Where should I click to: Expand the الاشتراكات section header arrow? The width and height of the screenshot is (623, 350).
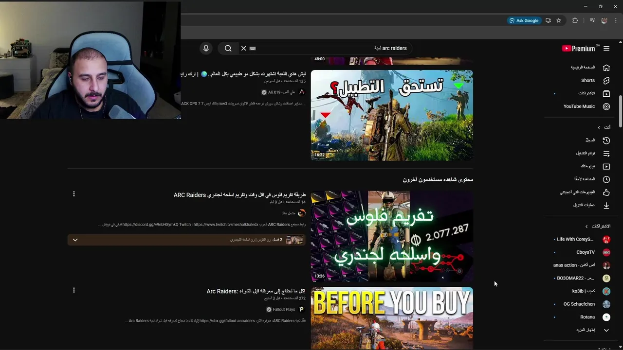click(x=586, y=226)
